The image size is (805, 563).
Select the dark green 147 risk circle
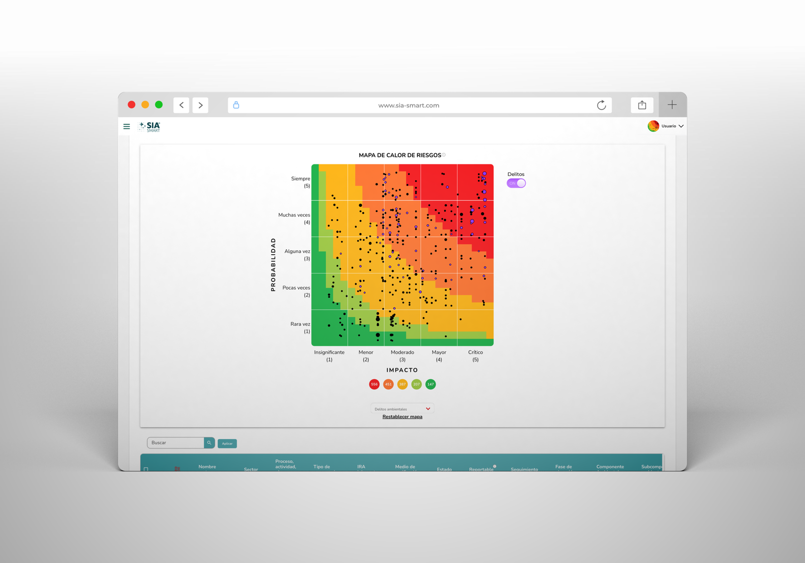431,385
